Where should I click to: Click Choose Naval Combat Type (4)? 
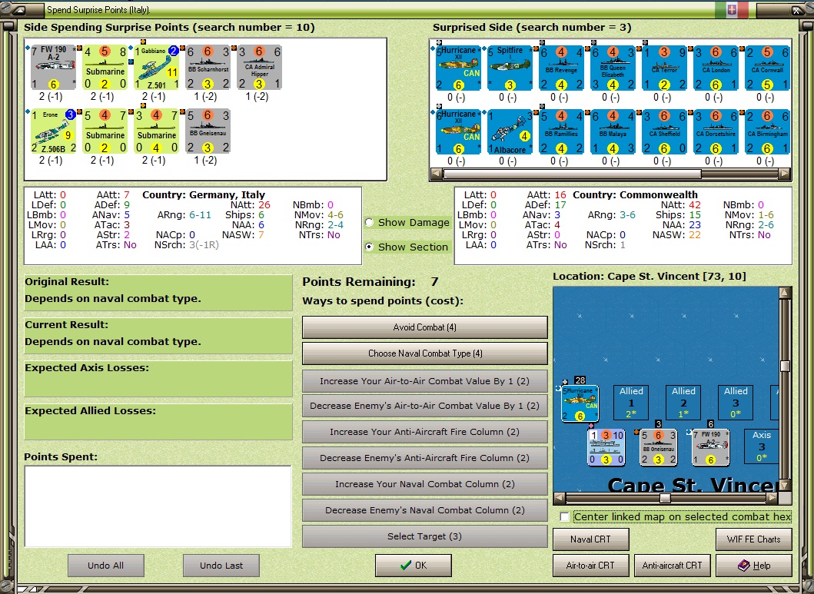(424, 353)
